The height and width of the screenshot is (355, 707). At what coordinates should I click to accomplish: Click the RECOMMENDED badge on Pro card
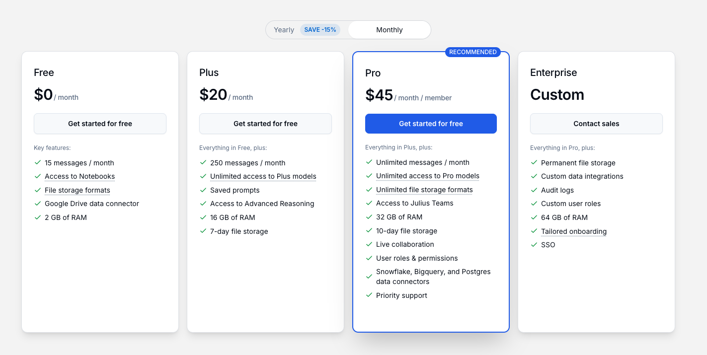[472, 52]
